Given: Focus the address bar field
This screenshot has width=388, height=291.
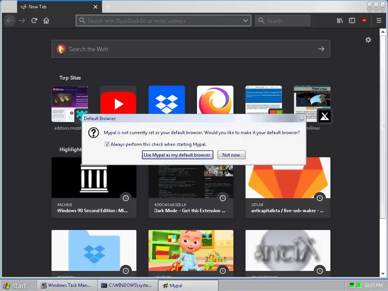Looking at the screenshot, I should tap(163, 20).
